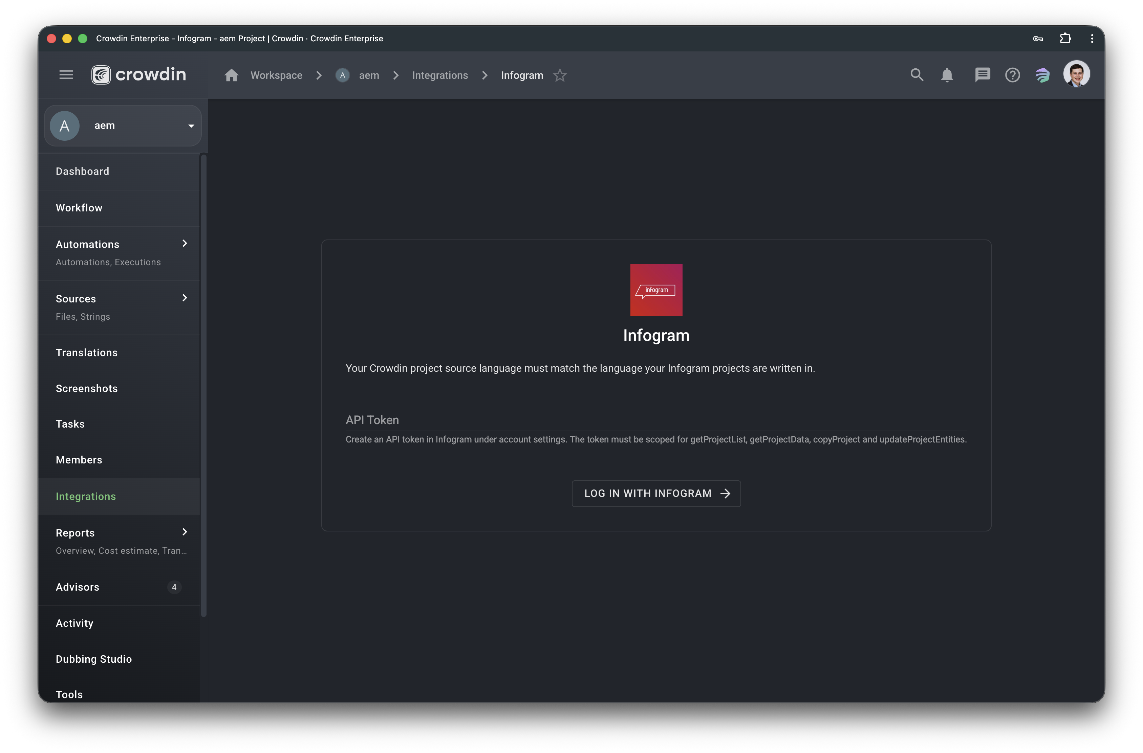Click the Infogram heading text

(x=656, y=335)
